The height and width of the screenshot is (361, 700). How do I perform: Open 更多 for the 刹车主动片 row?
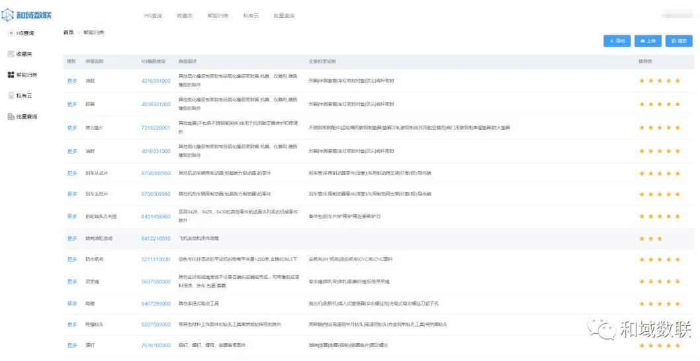(x=72, y=194)
